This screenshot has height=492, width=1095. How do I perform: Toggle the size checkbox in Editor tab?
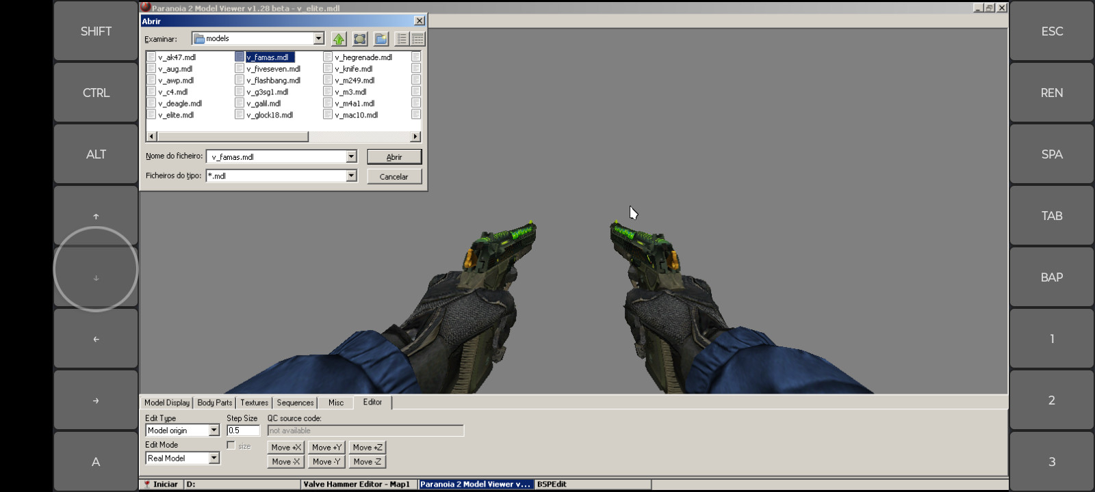point(231,446)
